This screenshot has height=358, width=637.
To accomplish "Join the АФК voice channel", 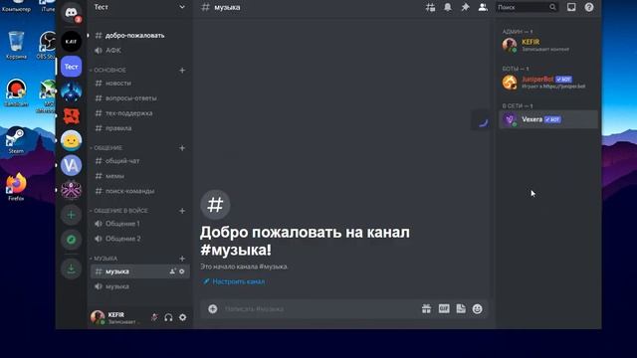I will (x=139, y=51).
